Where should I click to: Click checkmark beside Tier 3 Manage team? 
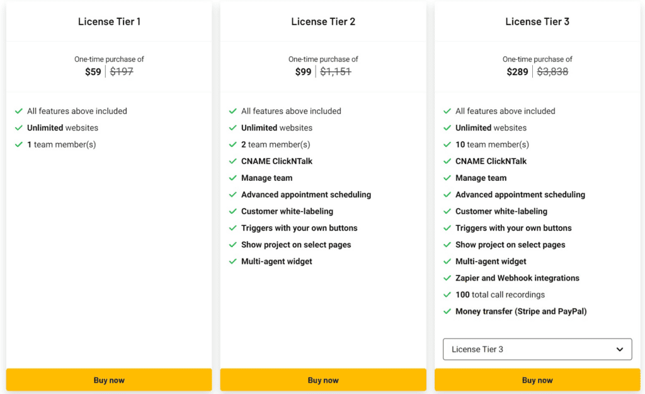point(447,178)
